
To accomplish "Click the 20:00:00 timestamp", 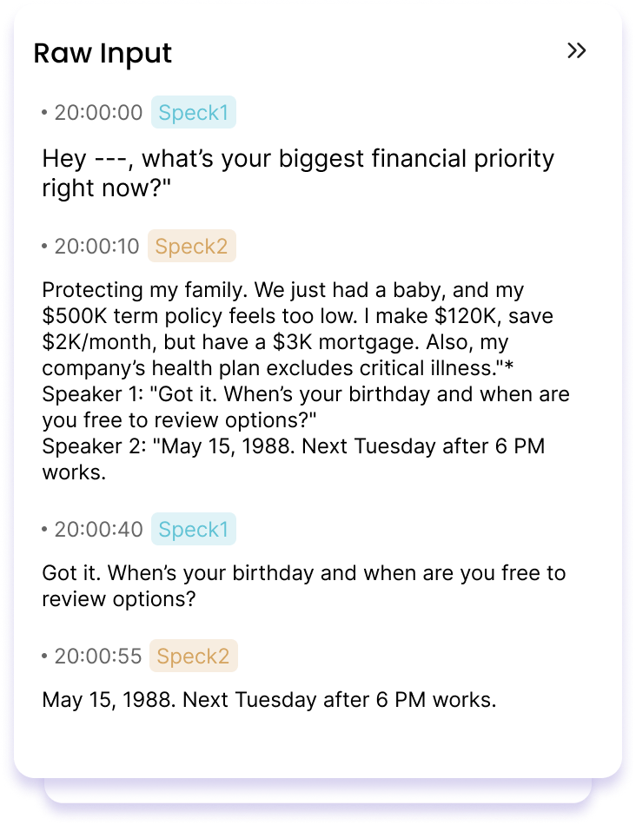I will 98,113.
